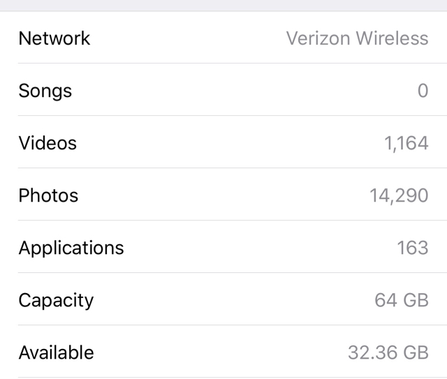The width and height of the screenshot is (447, 379).
Task: Tap the Videos label
Action: tap(47, 143)
